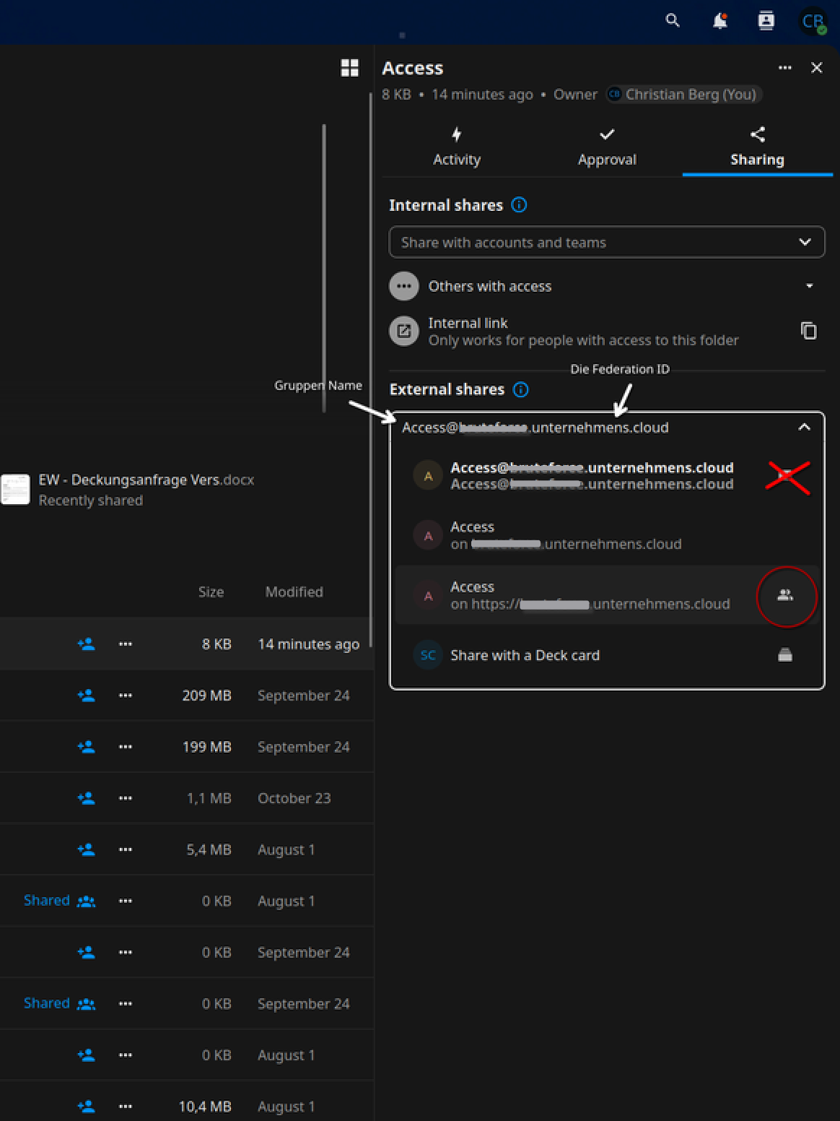Open the search magnifier in top bar
840x1121 pixels.
[x=673, y=21]
